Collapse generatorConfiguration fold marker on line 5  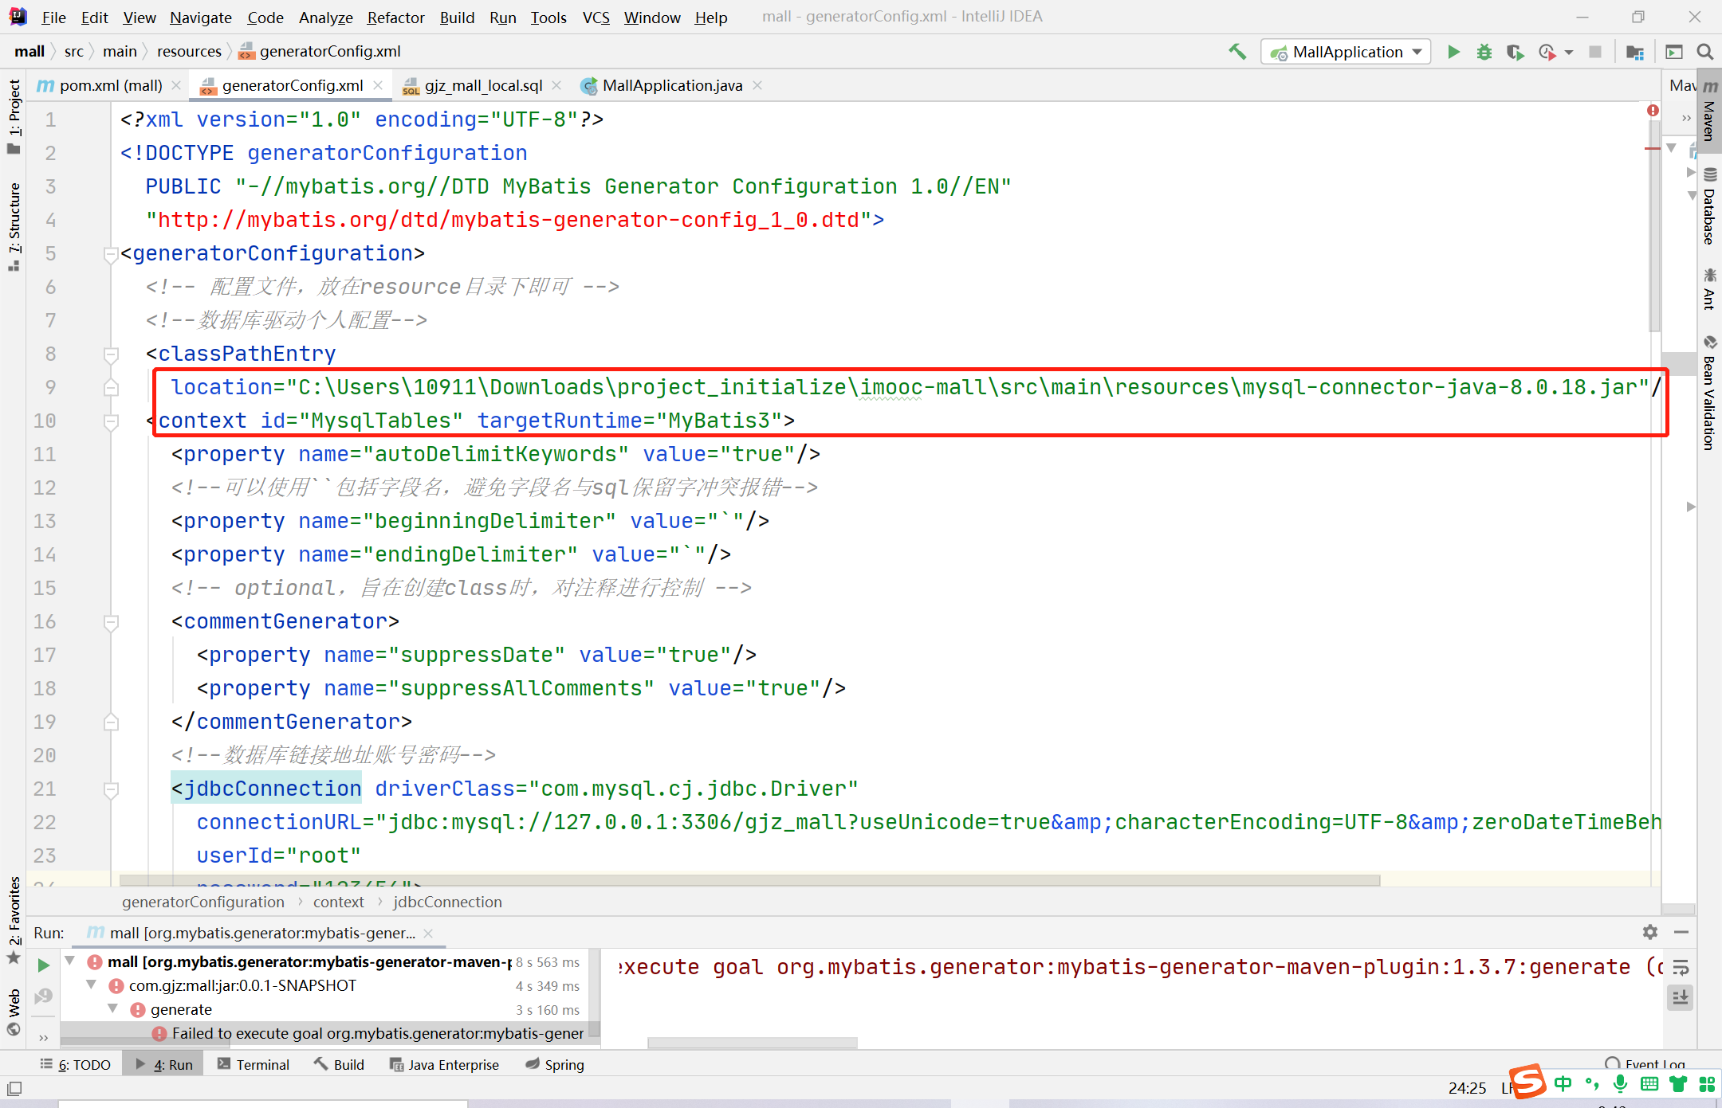111,254
